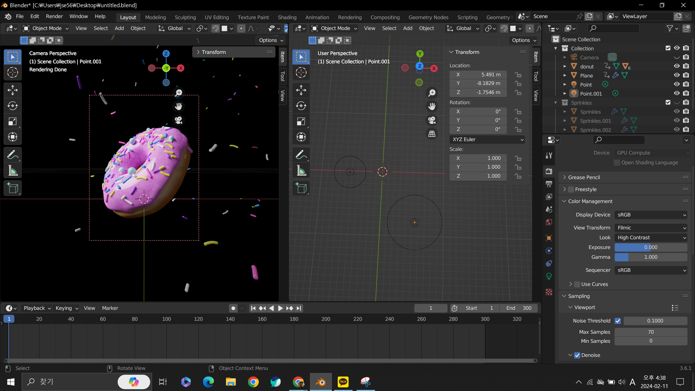The width and height of the screenshot is (695, 391).
Task: Toggle camera view icon in User Perspective viewport
Action: [432, 120]
